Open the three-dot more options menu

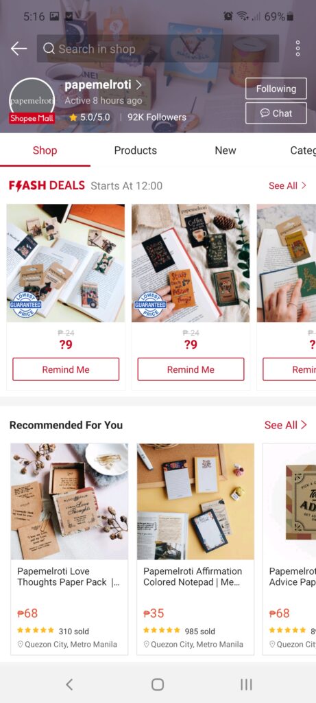297,49
